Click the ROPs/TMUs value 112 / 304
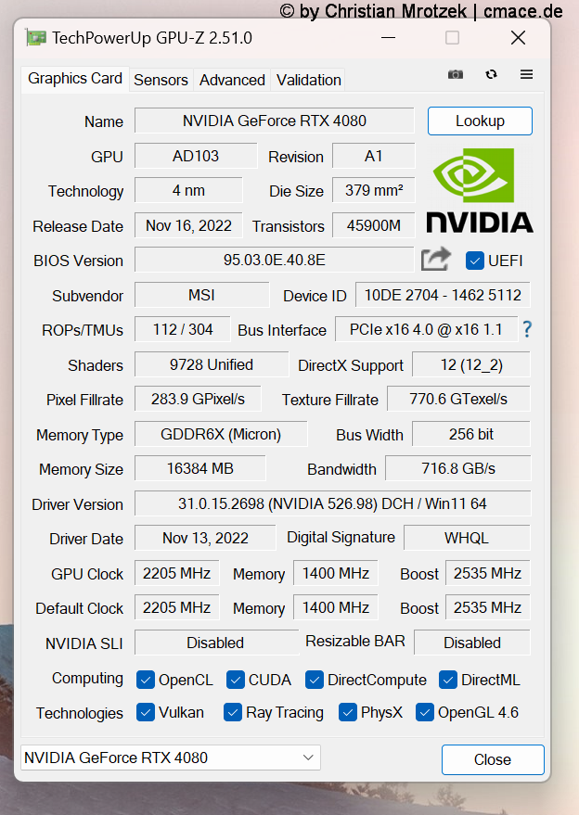This screenshot has height=815, width=579. (183, 329)
